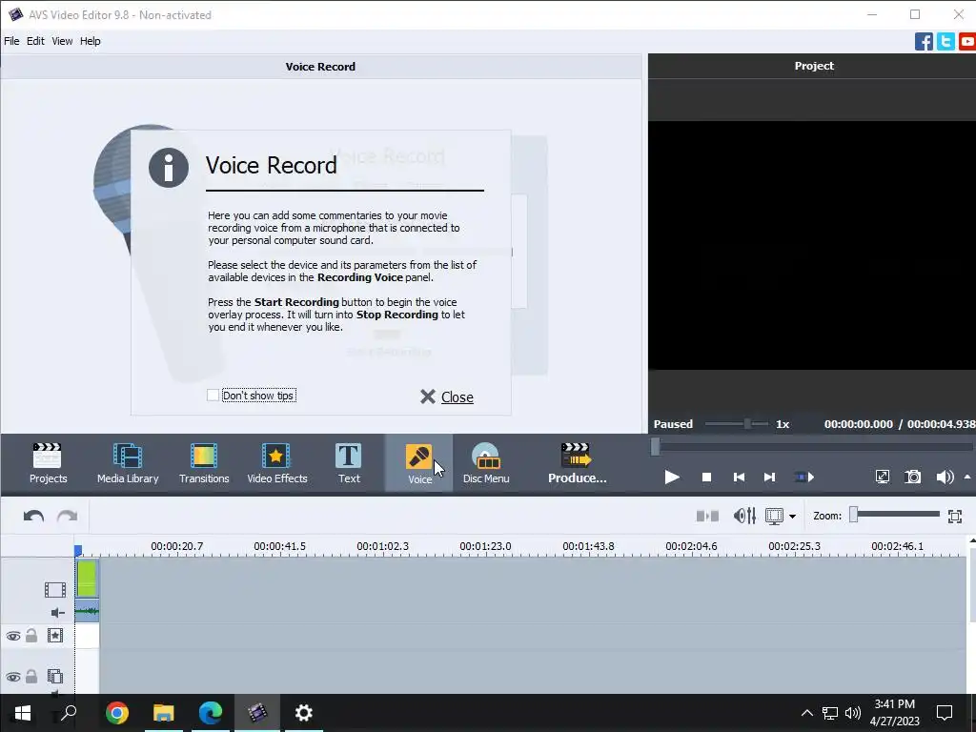Play the project preview

point(672,478)
